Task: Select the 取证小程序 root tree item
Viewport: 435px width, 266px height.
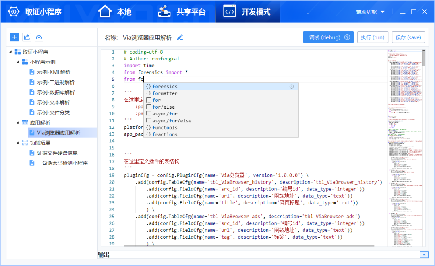Action: (x=35, y=52)
